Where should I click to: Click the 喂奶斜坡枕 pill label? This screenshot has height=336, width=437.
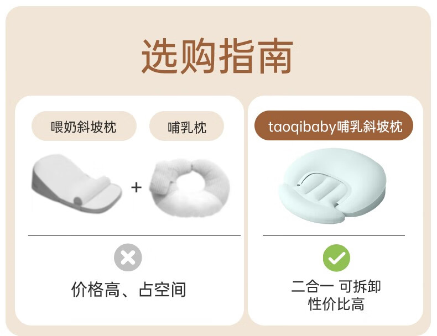pyautogui.click(x=84, y=127)
